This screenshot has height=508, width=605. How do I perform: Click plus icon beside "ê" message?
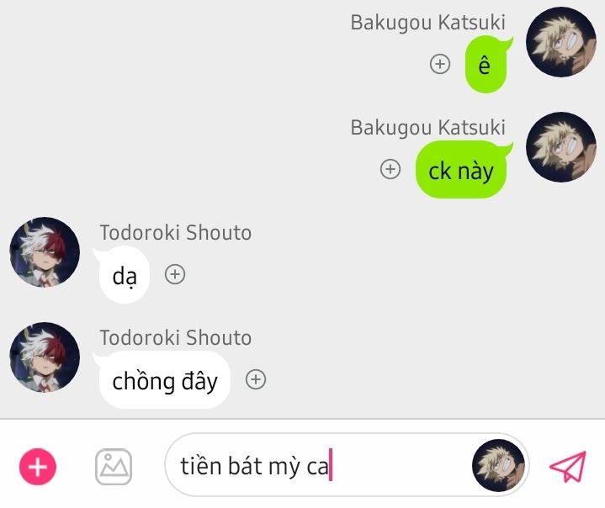tap(440, 64)
